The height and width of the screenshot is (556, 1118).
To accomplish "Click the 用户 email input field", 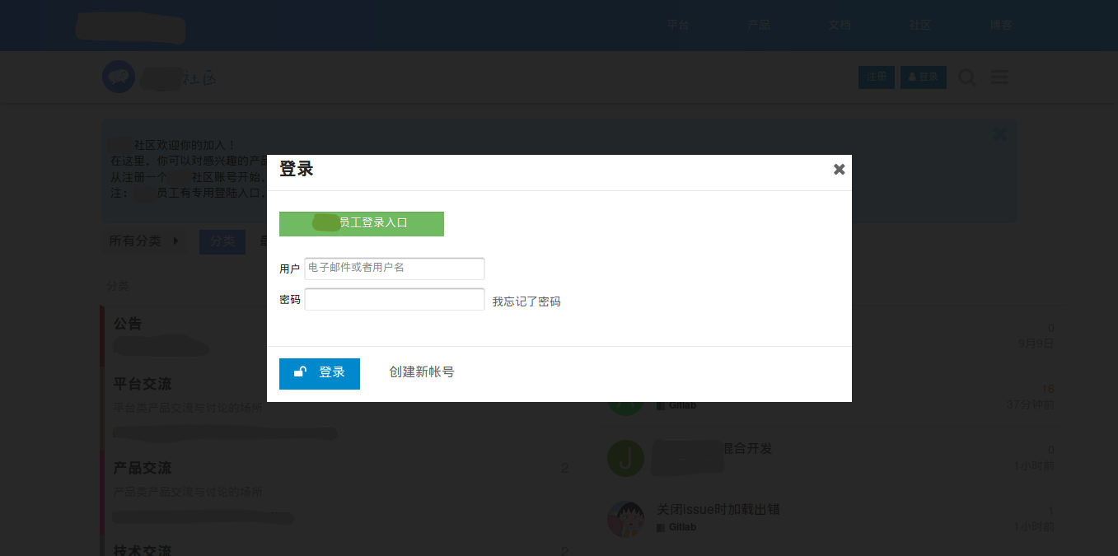I will (x=394, y=269).
